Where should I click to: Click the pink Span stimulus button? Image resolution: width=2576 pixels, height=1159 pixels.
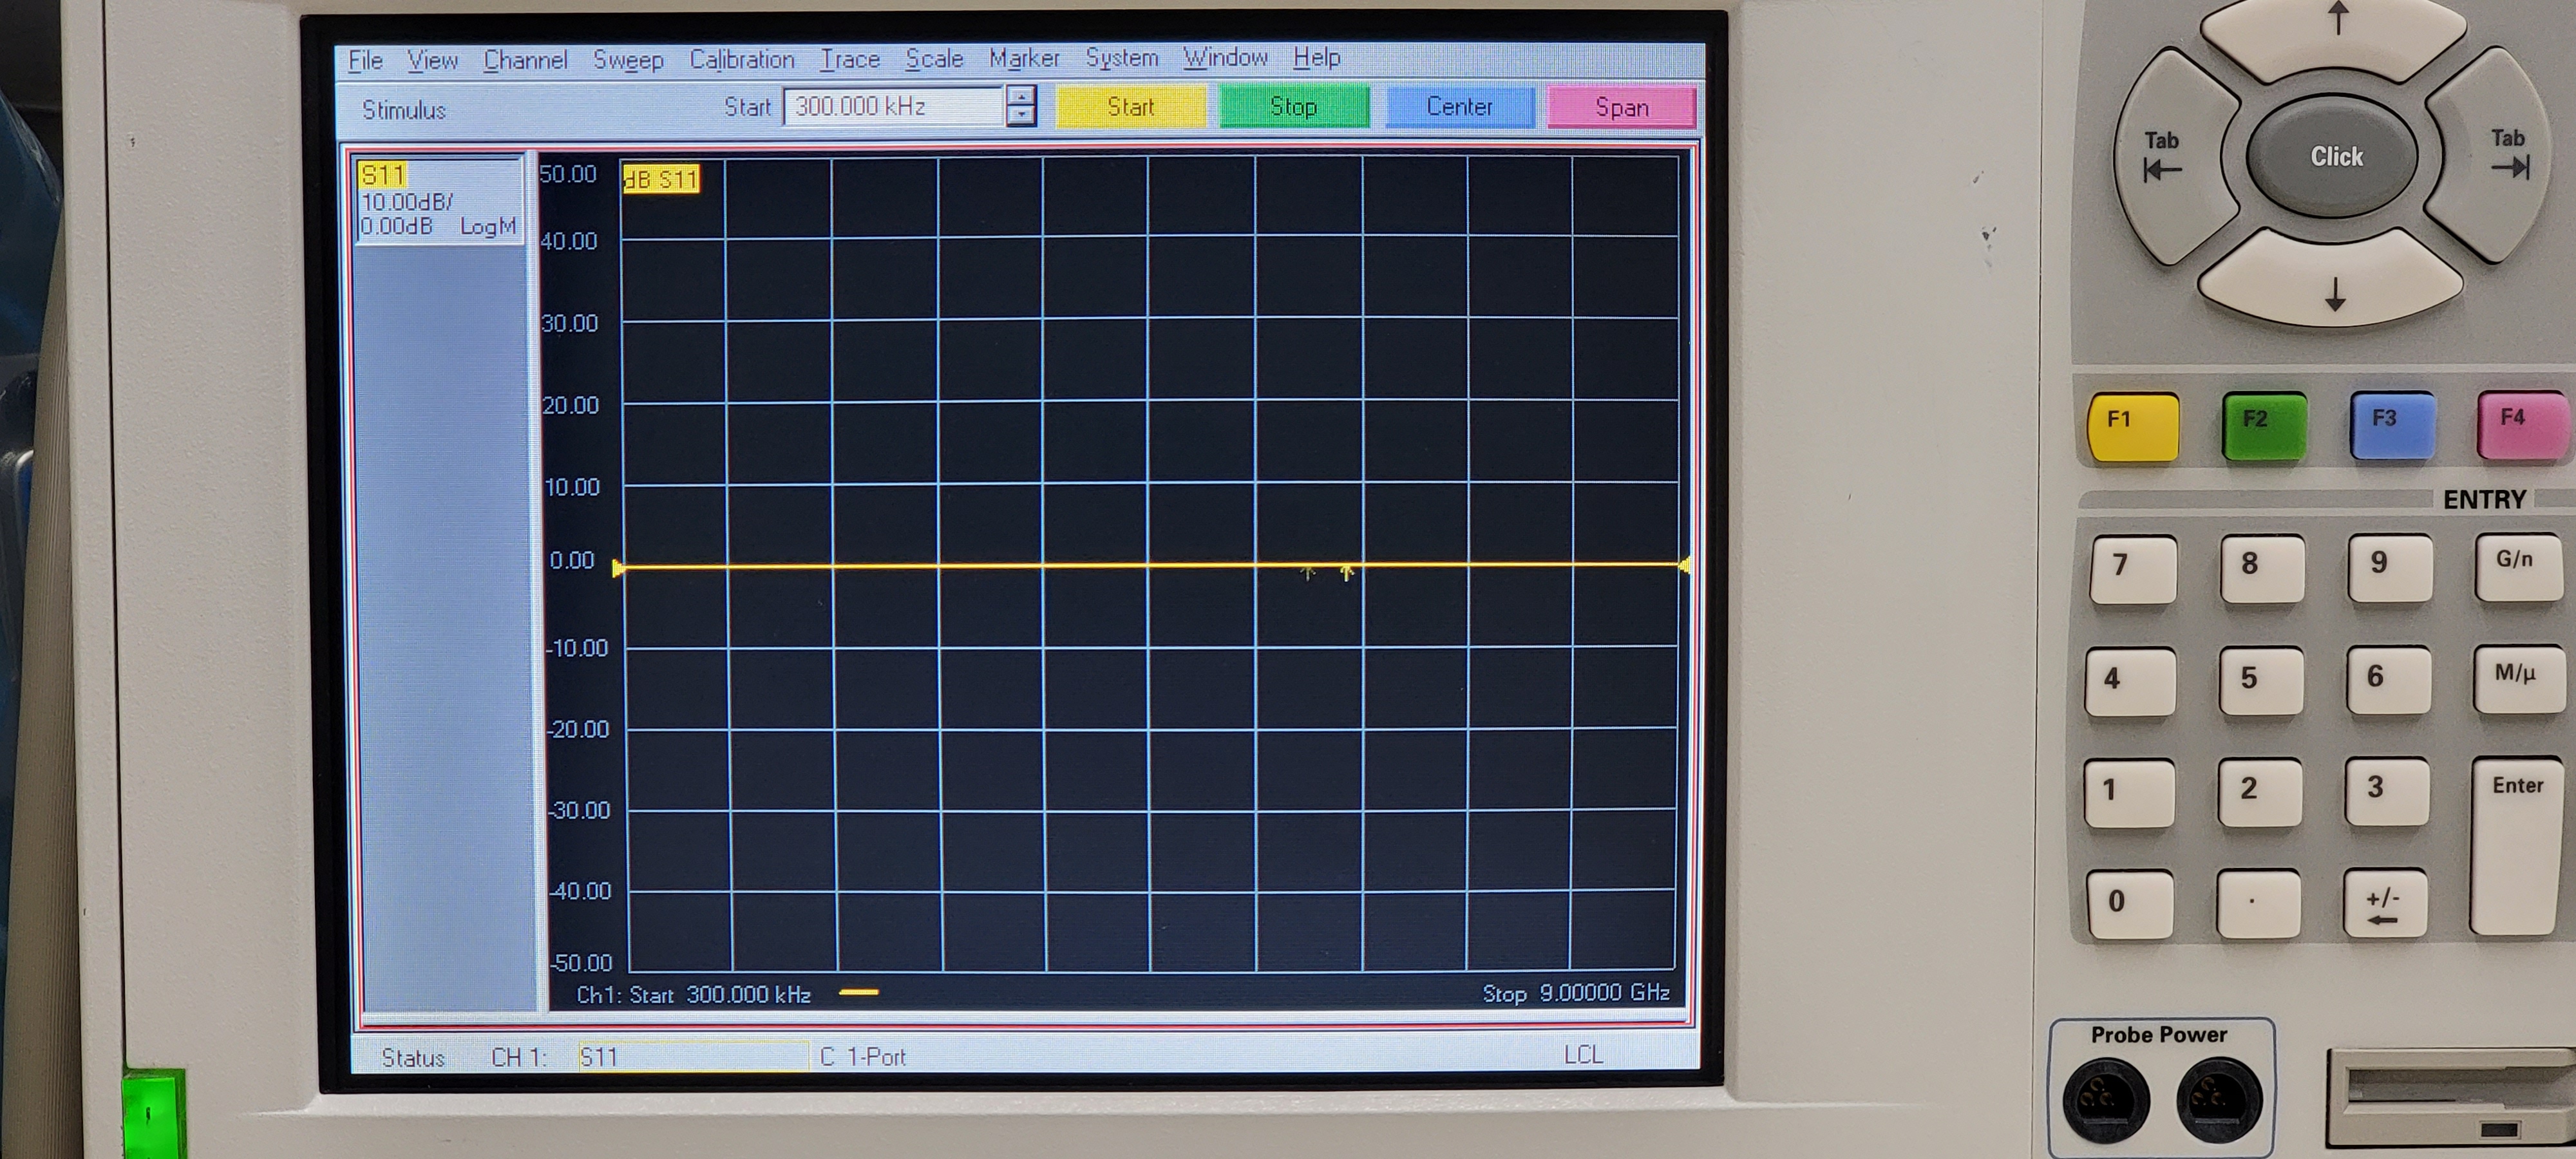[x=1621, y=107]
